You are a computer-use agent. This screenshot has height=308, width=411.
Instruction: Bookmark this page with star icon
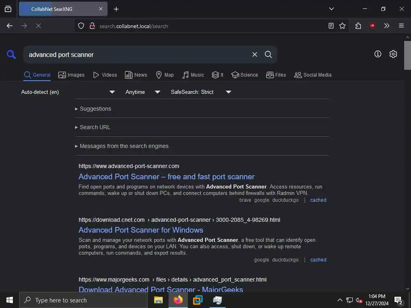[342, 26]
